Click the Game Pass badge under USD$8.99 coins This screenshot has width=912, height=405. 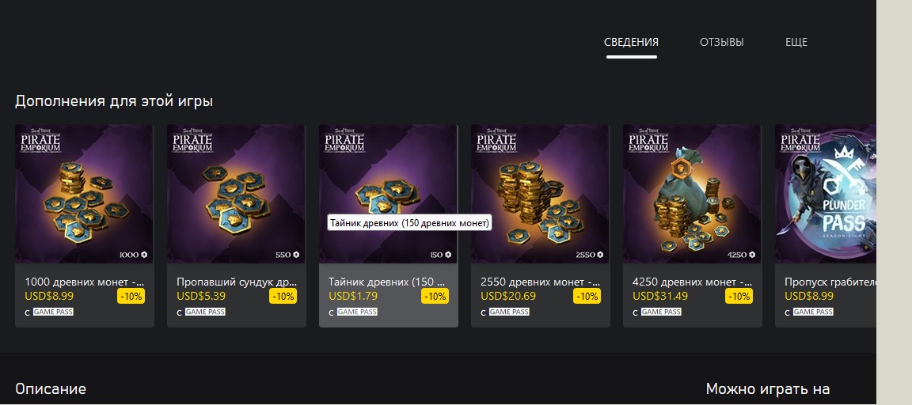point(52,312)
